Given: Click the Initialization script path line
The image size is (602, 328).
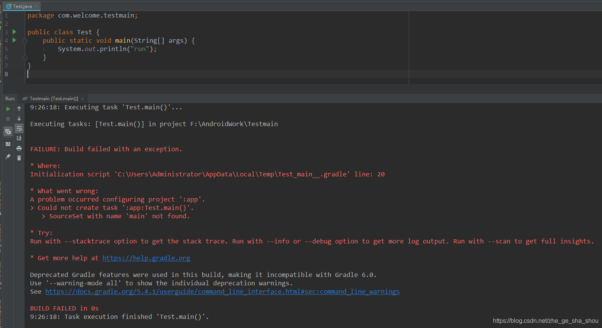Looking at the screenshot, I should [207, 174].
